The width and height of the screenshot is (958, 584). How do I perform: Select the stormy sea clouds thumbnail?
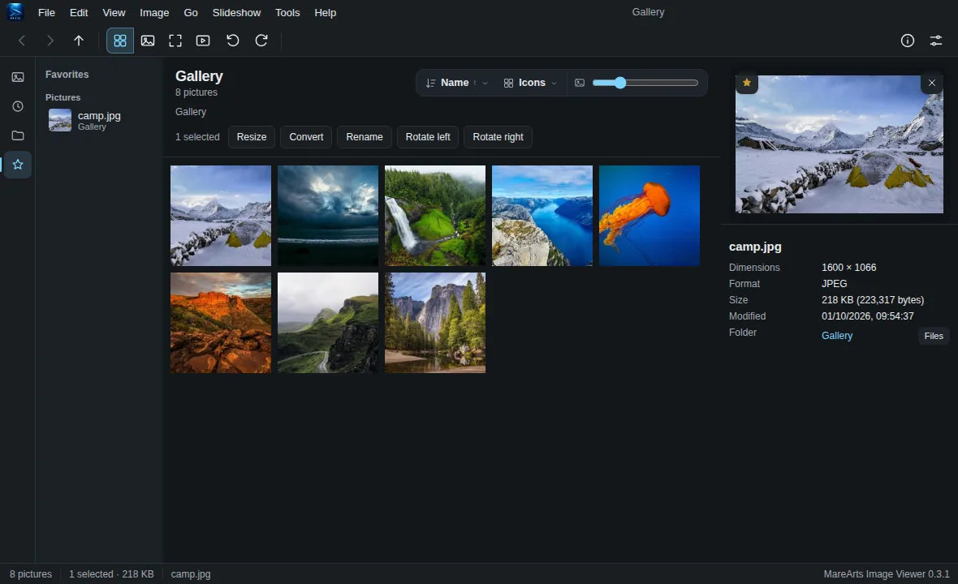click(328, 216)
